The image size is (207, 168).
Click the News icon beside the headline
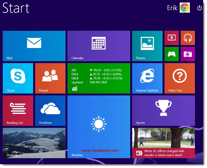point(139,153)
